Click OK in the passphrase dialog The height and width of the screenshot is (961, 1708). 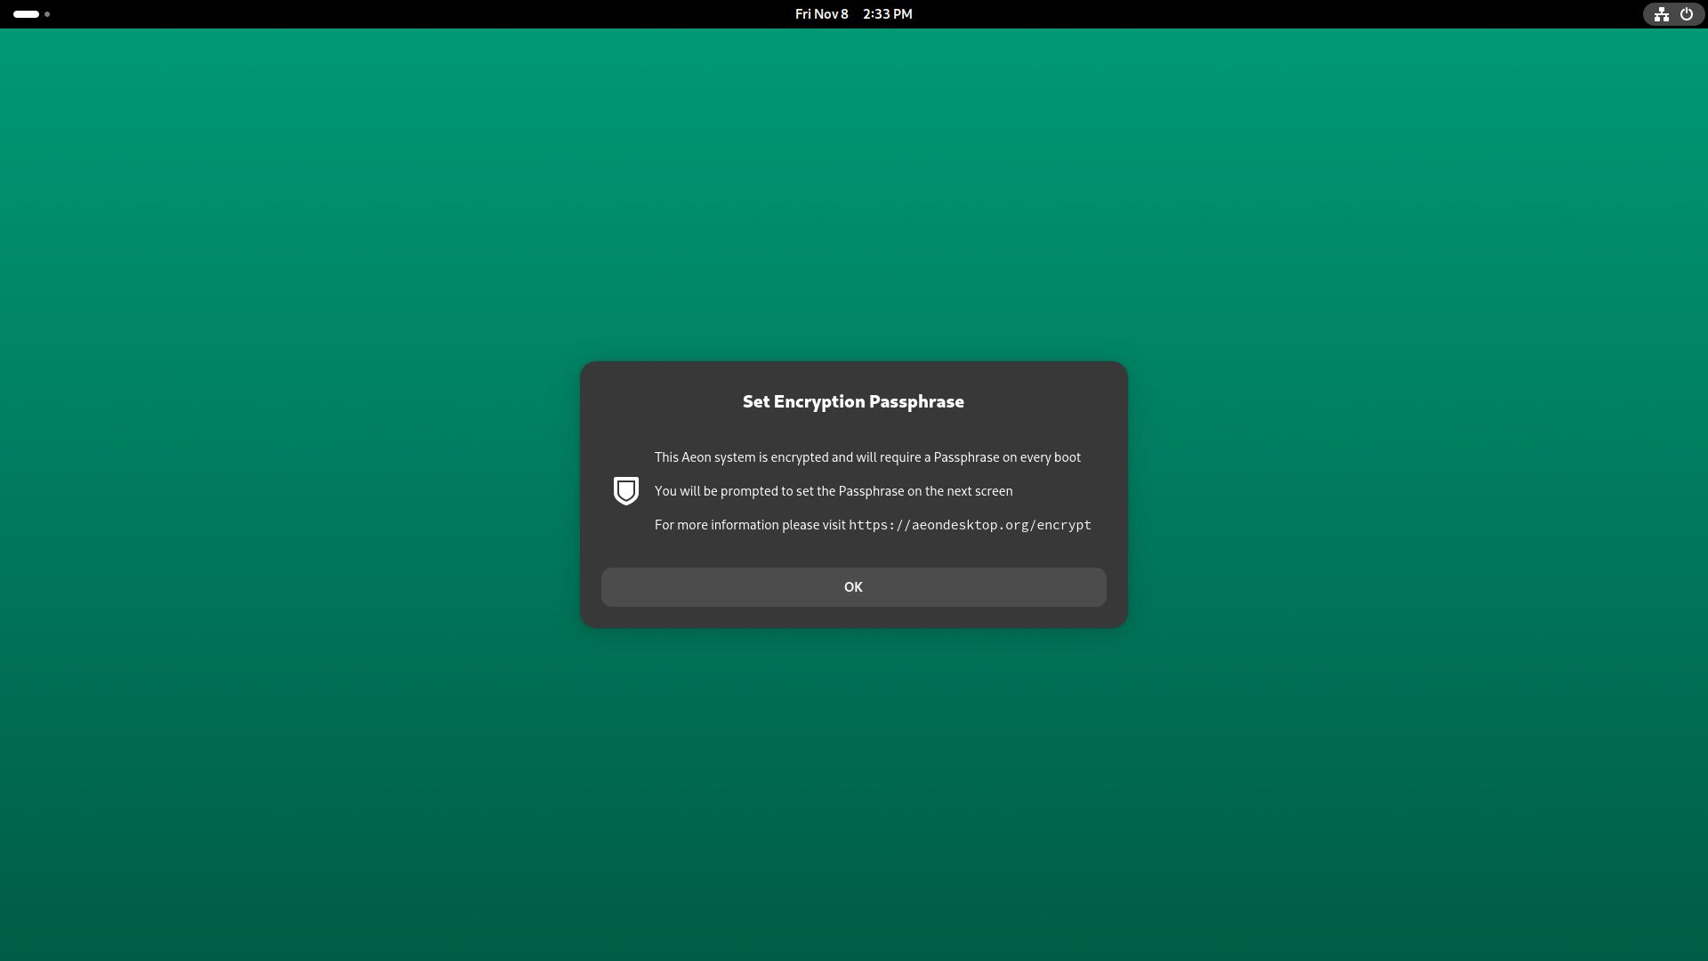tap(853, 587)
